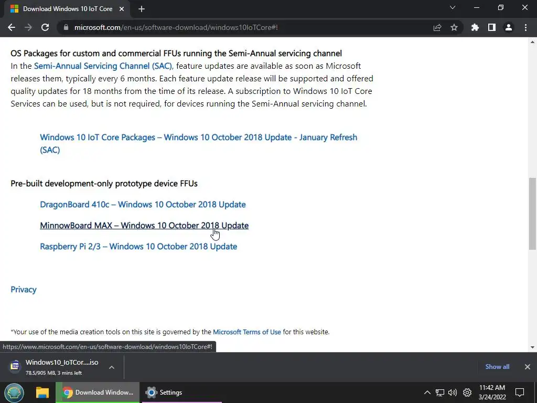Open network status tray icon
Screen dimensions: 537x403
coord(440,393)
